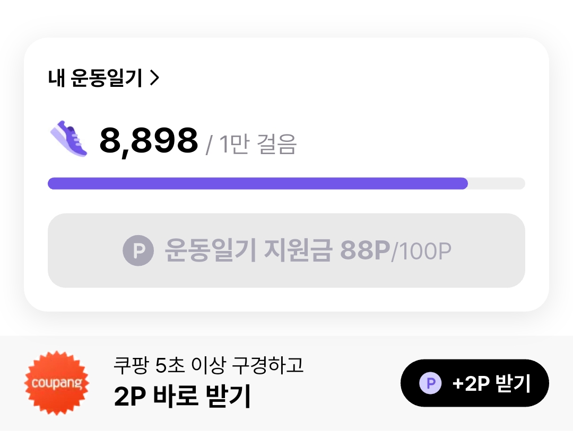Click the 2P 바로 받기 headline
This screenshot has width=573, height=431.
click(182, 397)
